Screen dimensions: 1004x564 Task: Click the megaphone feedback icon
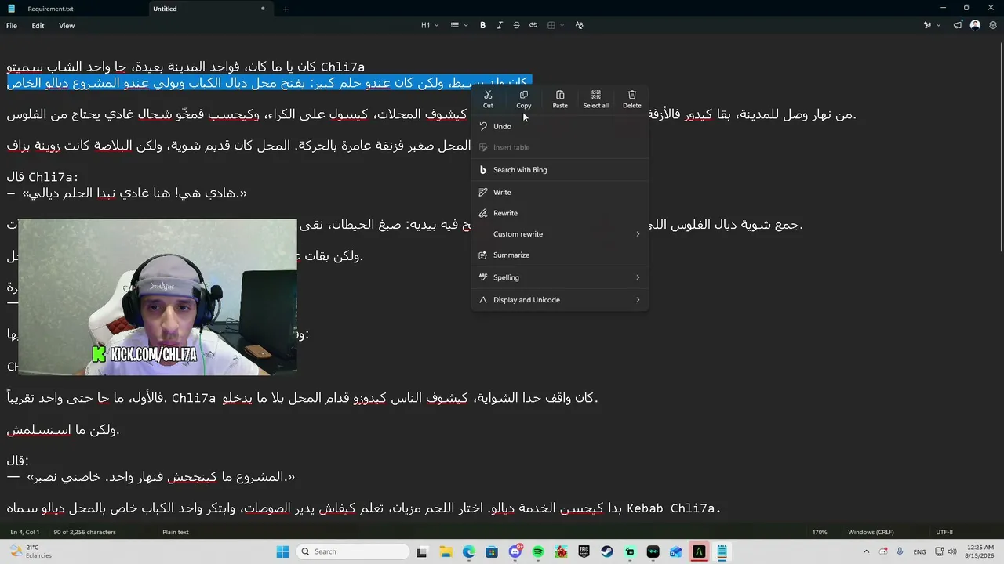point(958,25)
